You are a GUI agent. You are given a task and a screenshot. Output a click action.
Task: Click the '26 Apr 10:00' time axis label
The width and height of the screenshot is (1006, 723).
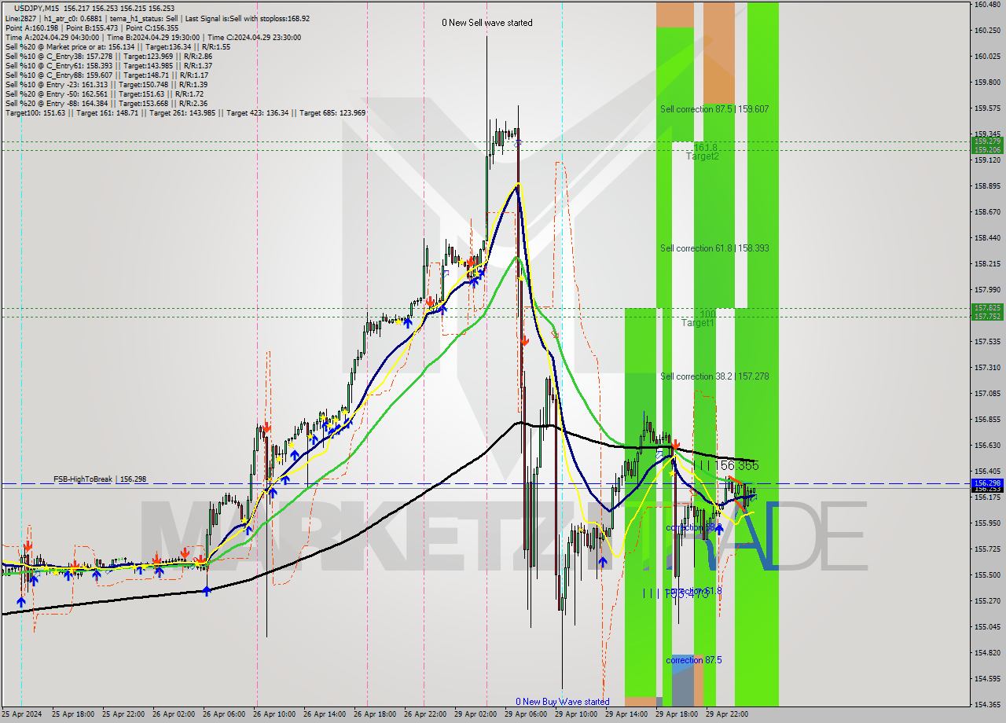(x=274, y=714)
